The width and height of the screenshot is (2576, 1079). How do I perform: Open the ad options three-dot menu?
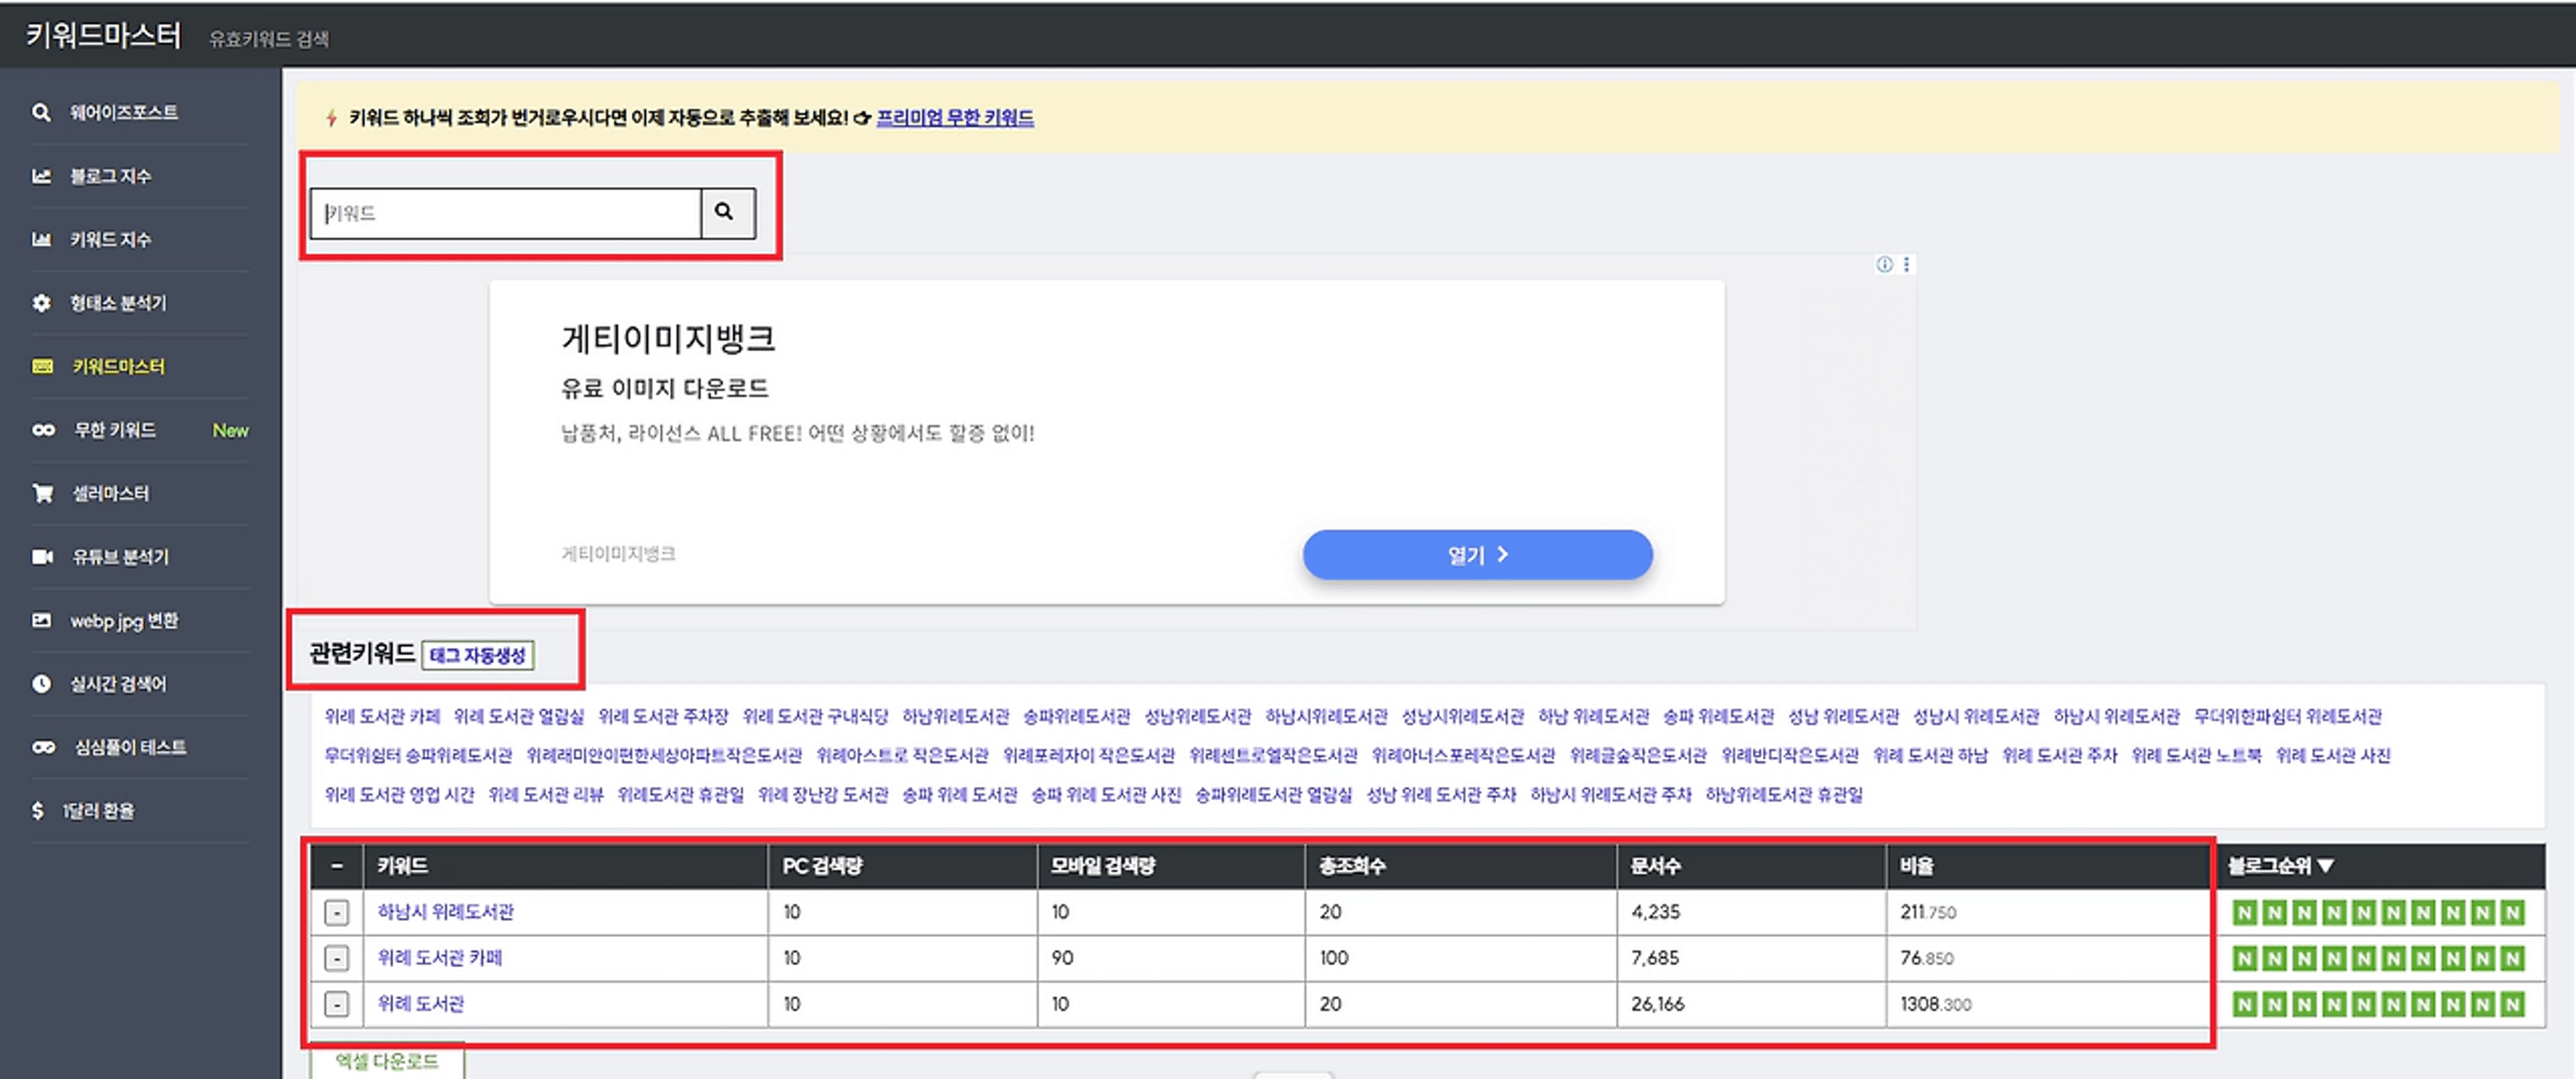click(1906, 264)
